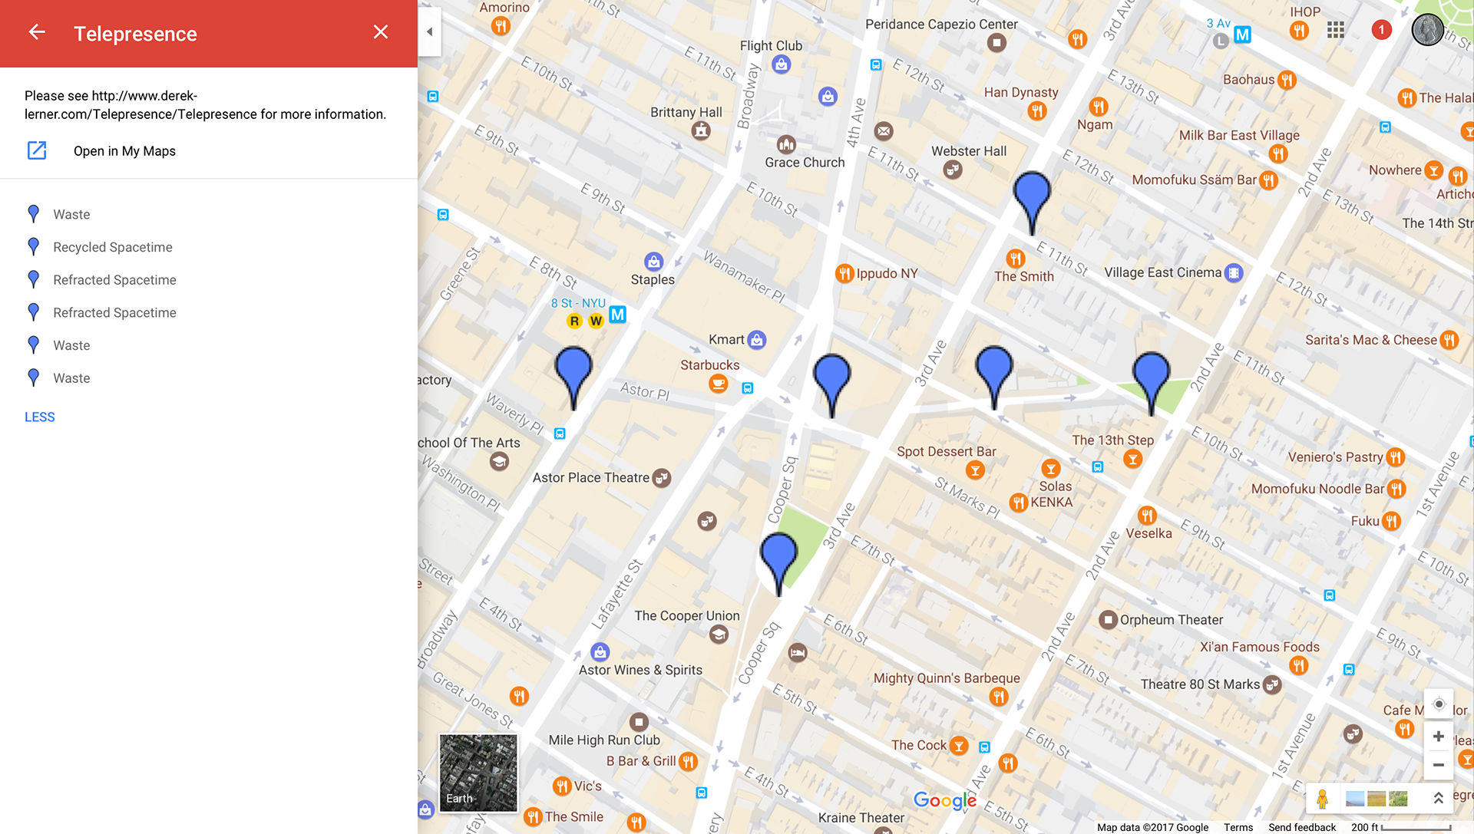Image resolution: width=1474 pixels, height=834 pixels.
Task: Select Astor Place Theatre icon
Action: coord(662,478)
